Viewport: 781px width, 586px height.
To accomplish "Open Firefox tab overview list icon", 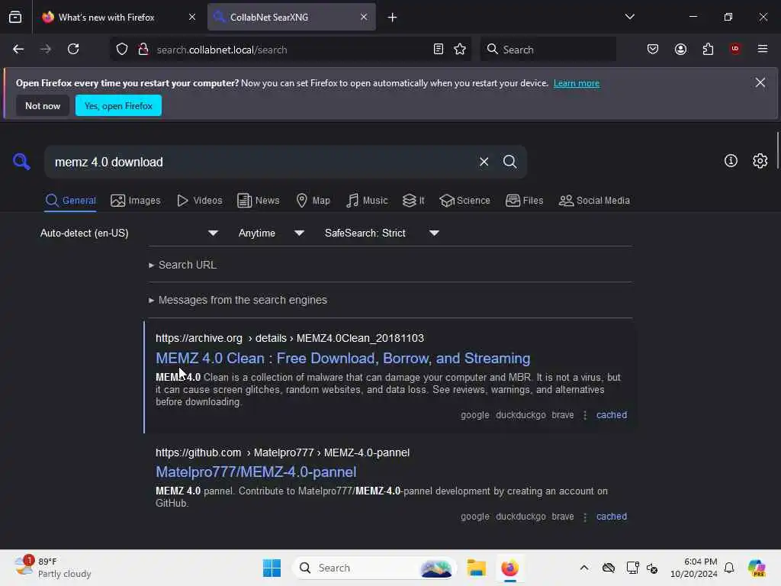I will pyautogui.click(x=15, y=17).
